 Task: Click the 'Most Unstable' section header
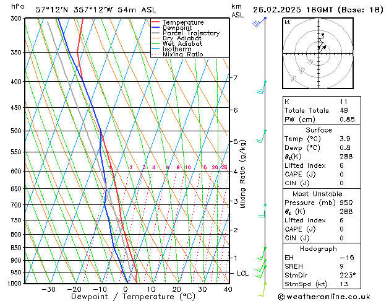coord(317,194)
